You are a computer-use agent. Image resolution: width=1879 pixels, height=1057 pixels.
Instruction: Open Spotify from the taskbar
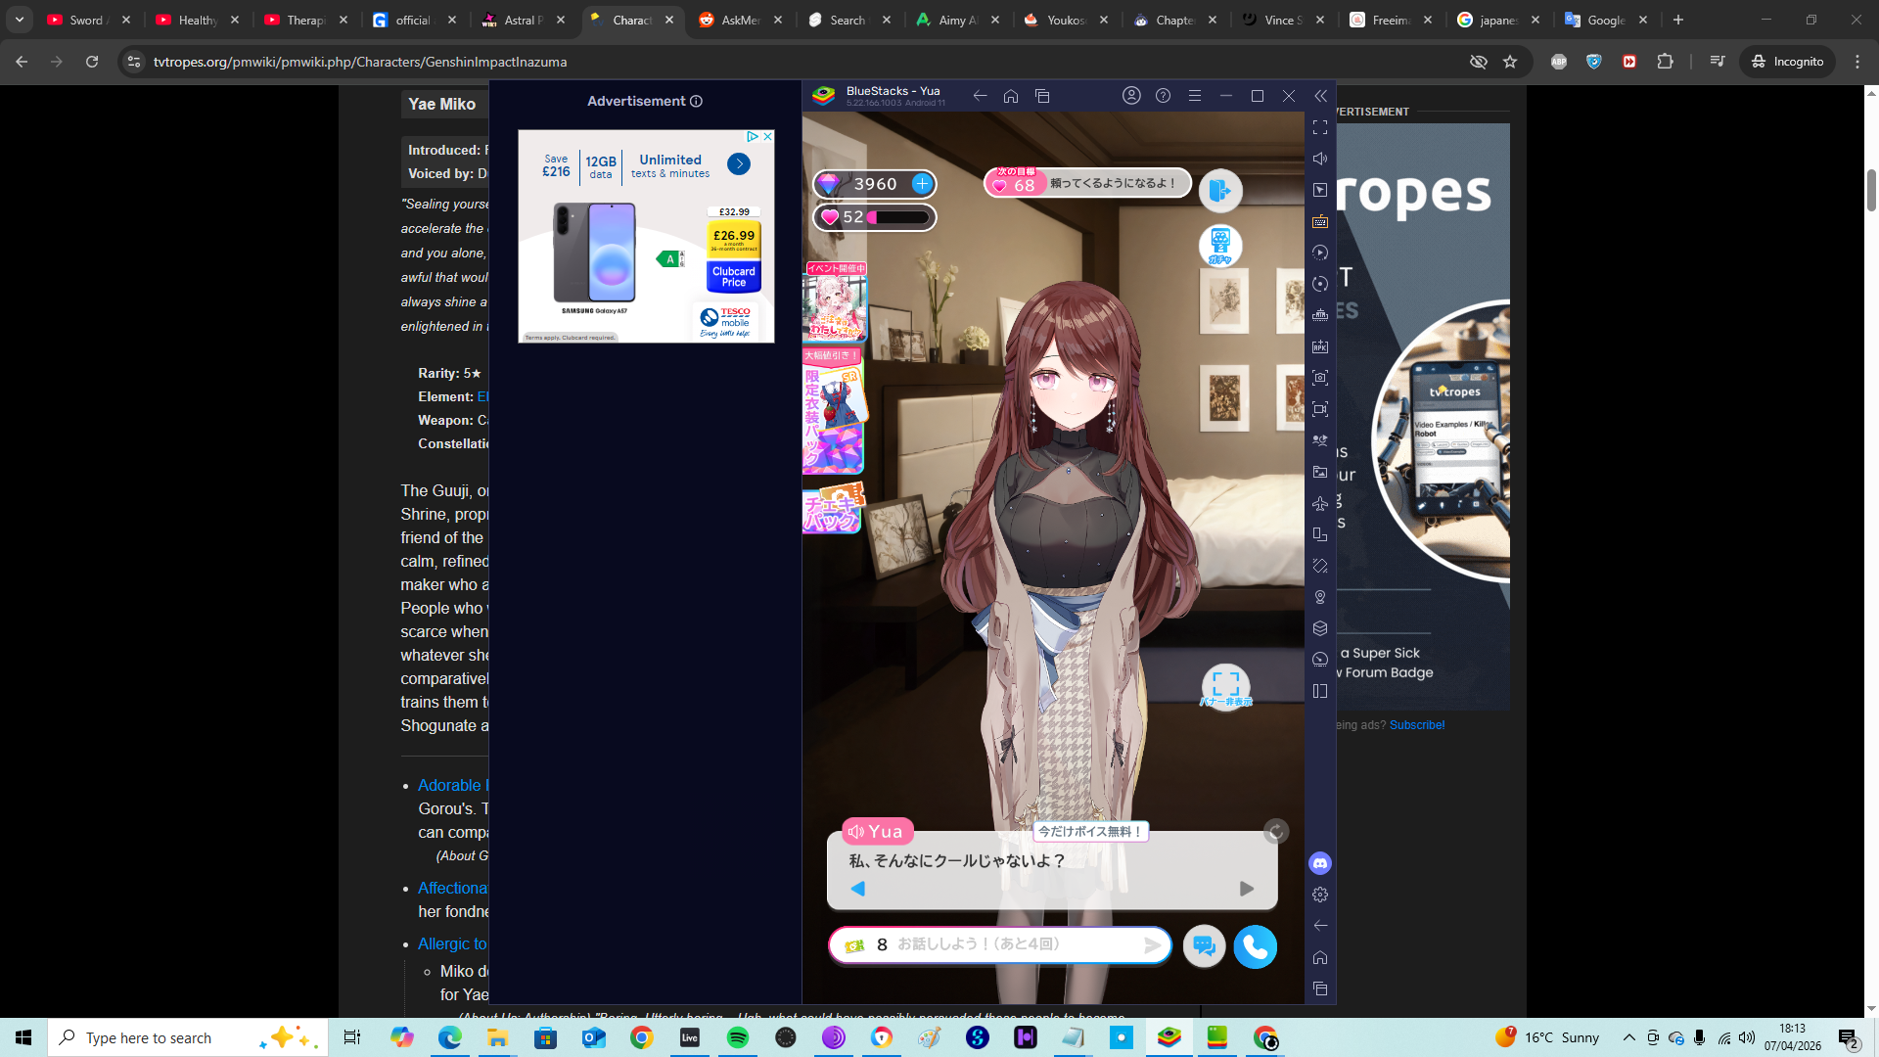(x=738, y=1037)
